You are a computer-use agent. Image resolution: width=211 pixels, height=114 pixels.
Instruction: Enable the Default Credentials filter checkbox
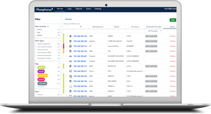pos(36,44)
